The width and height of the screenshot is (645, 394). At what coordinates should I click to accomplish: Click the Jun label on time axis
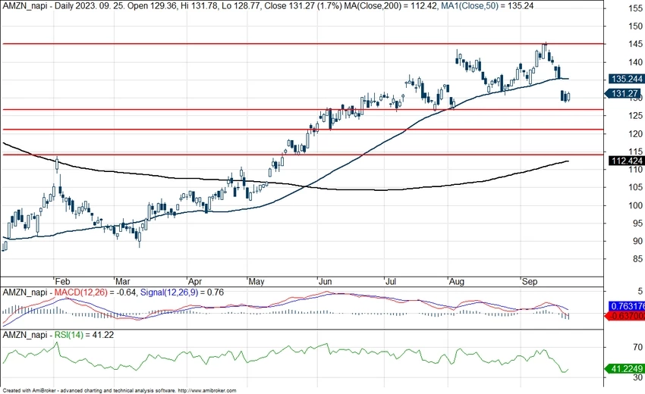tap(326, 282)
